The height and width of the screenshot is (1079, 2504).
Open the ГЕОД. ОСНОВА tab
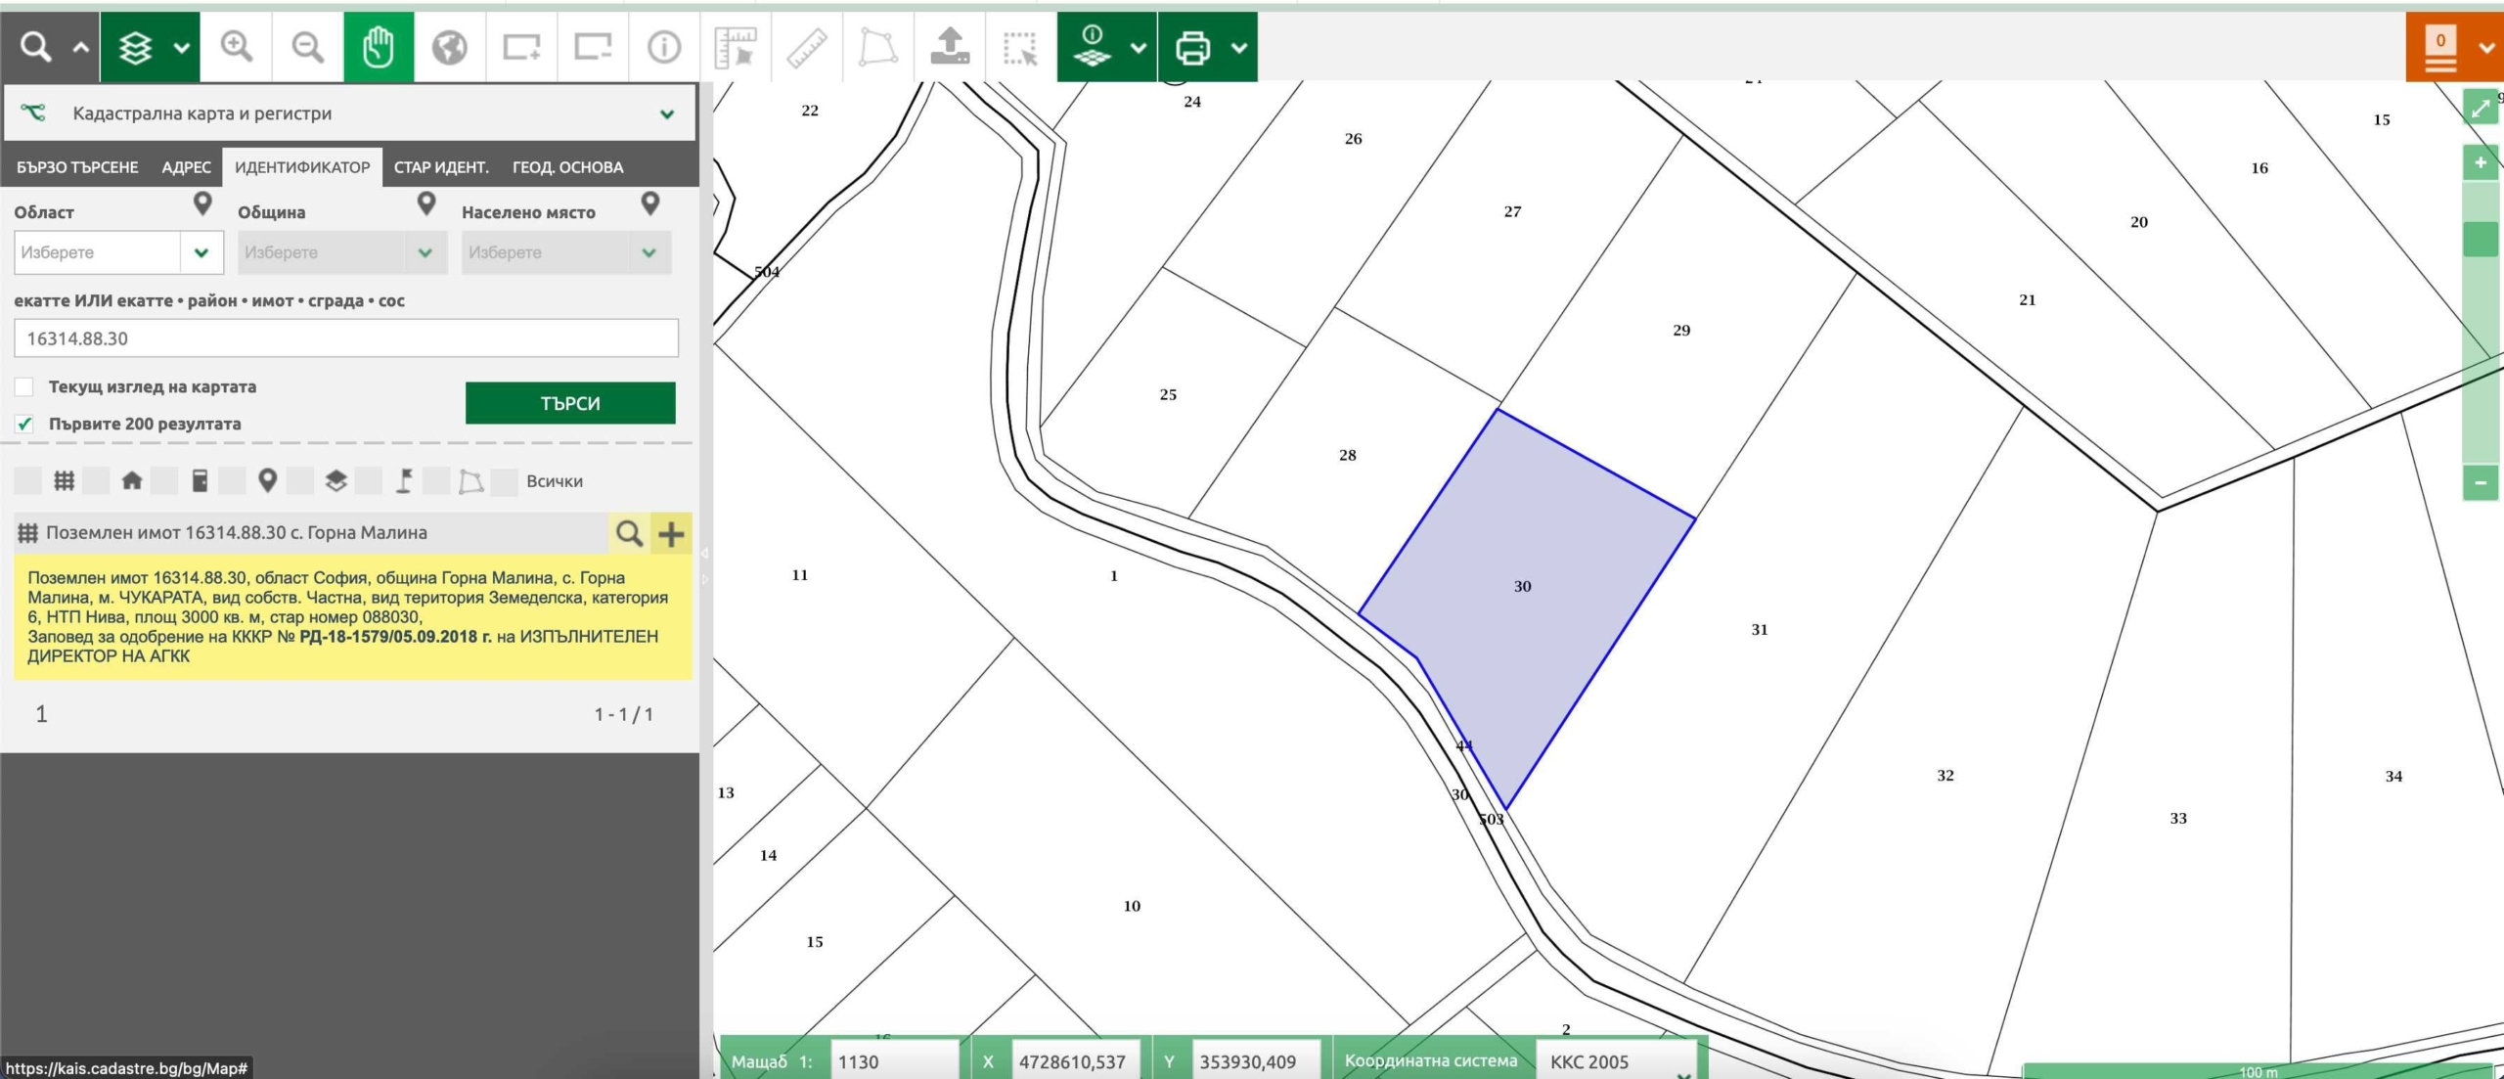567,167
